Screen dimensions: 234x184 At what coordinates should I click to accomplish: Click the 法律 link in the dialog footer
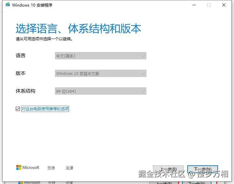tap(69, 168)
